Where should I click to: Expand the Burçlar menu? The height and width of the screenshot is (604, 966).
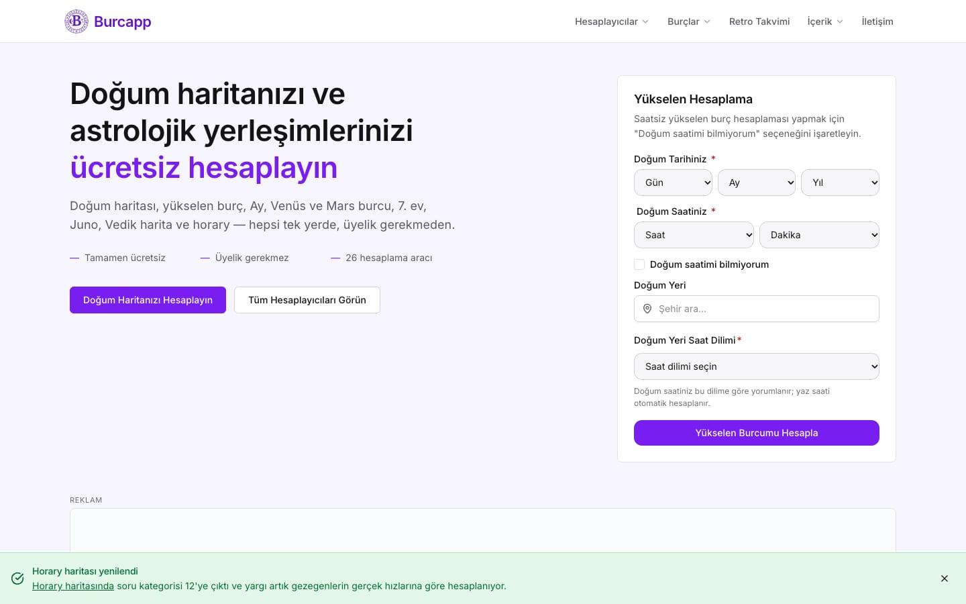click(x=689, y=21)
